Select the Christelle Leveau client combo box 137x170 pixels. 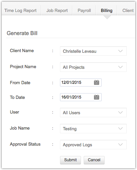93,51
